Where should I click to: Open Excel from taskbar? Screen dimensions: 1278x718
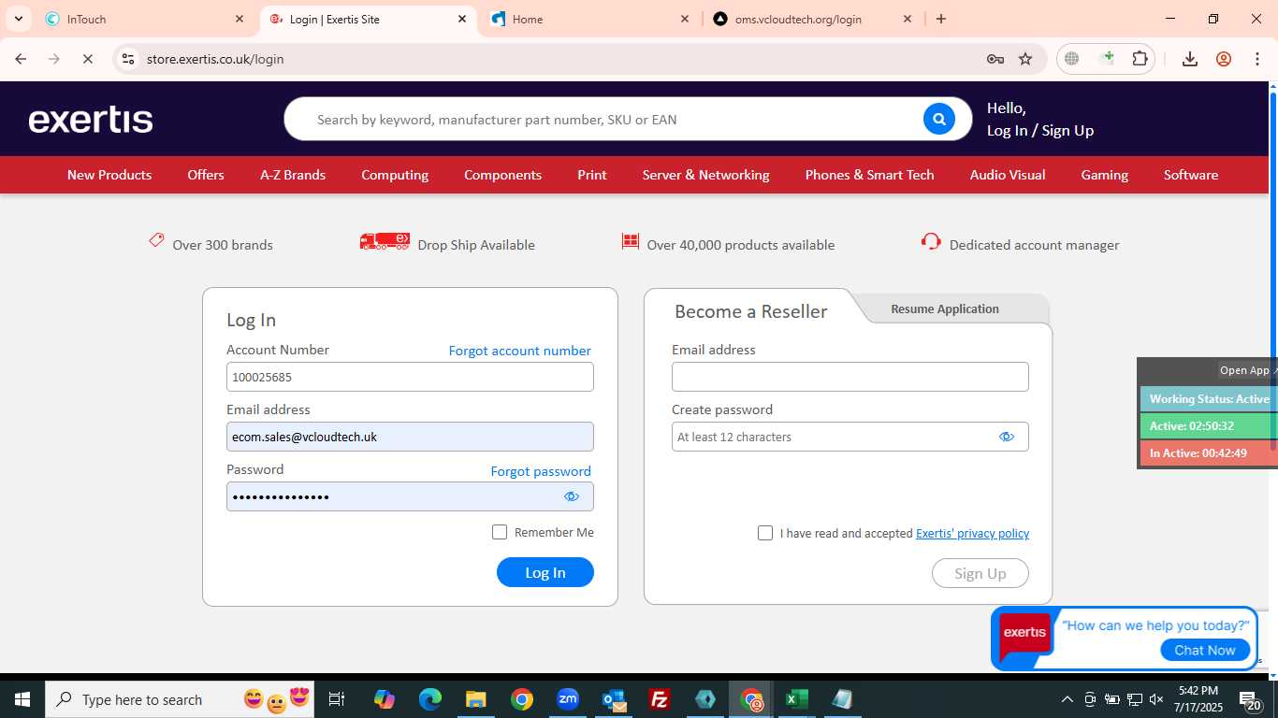[x=797, y=699]
